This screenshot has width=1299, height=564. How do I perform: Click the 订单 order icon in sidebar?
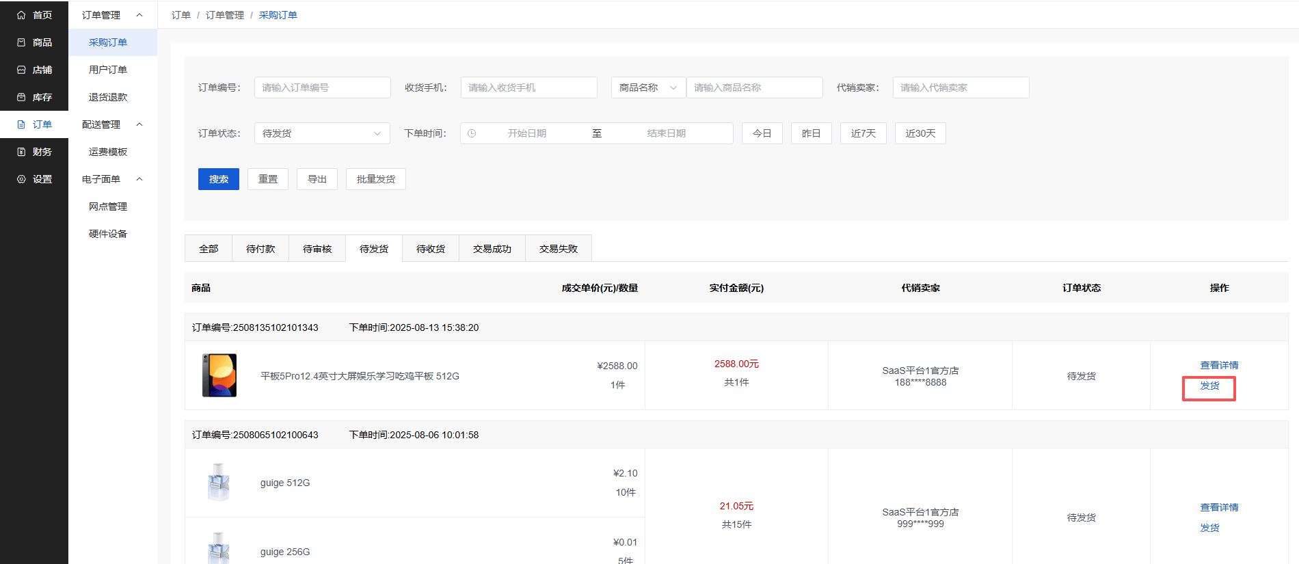coord(21,124)
